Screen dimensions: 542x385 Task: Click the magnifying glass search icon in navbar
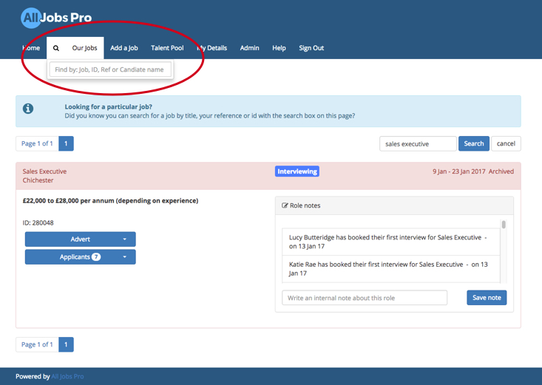(x=56, y=48)
